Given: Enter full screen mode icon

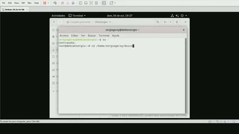Looking at the screenshot, I should coord(91,3).
